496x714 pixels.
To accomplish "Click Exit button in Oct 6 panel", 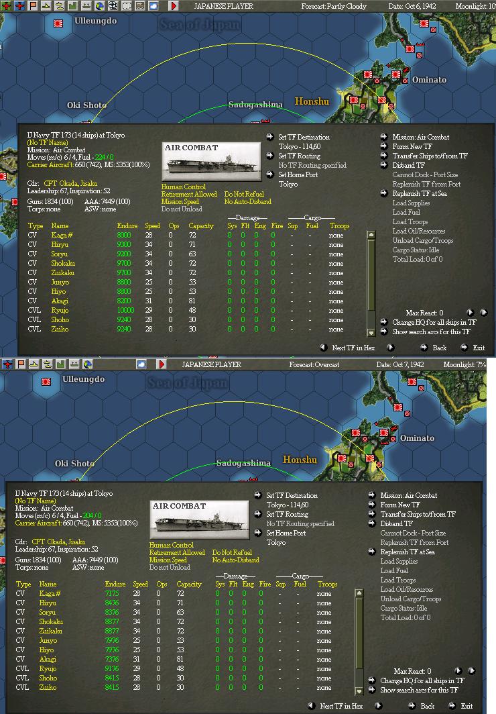I will click(479, 348).
